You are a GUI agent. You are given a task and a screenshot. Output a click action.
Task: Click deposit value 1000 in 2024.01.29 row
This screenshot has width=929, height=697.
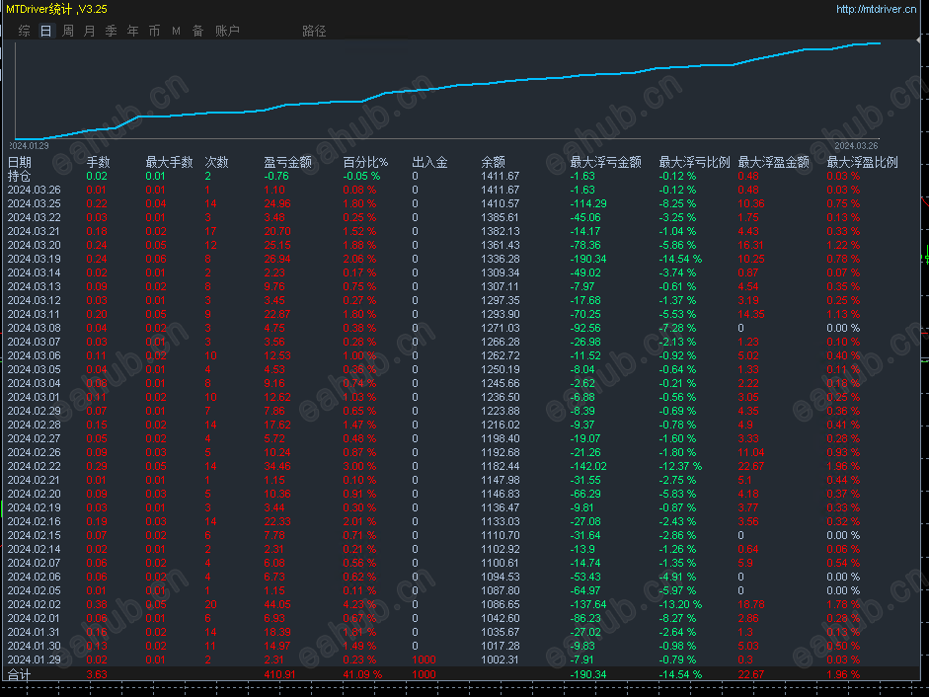click(x=424, y=660)
